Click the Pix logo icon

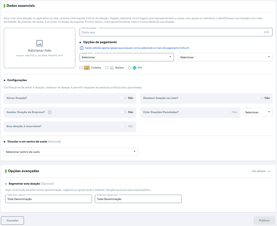[134, 68]
